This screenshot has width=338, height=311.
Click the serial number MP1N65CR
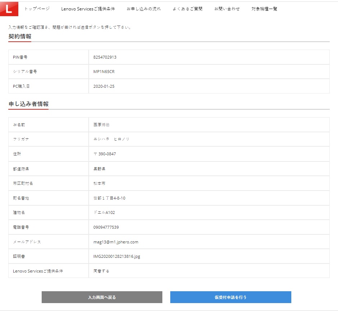point(104,72)
